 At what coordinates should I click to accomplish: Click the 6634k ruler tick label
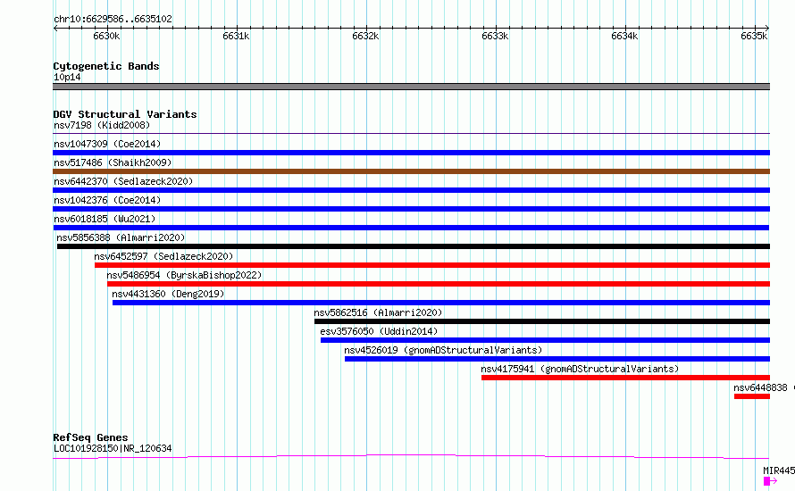point(624,36)
